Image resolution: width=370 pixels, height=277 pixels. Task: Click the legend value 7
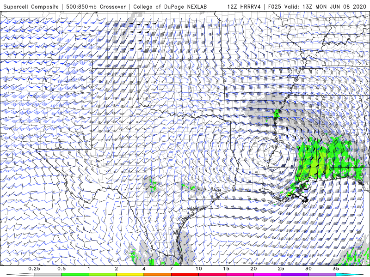(171, 269)
